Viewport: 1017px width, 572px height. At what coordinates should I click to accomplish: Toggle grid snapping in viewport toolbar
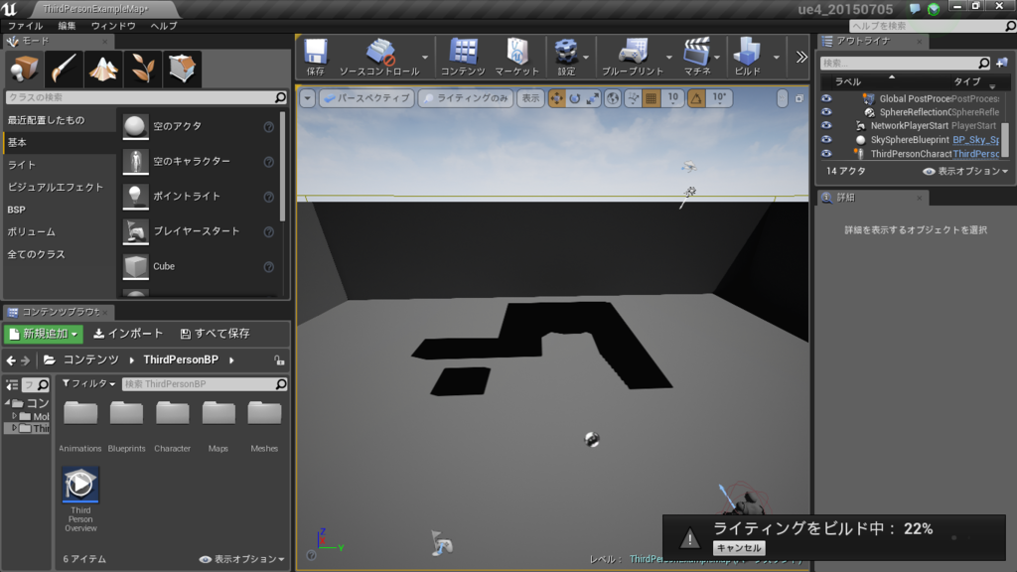[652, 98]
